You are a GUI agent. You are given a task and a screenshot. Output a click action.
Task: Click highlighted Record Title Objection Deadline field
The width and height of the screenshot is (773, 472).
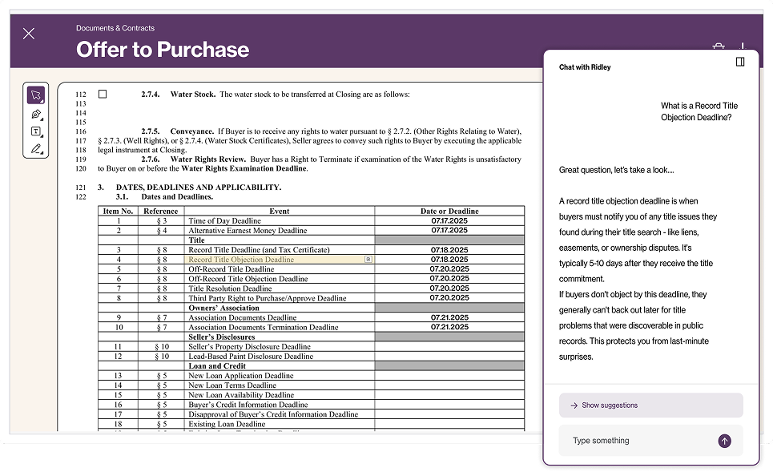[279, 260]
